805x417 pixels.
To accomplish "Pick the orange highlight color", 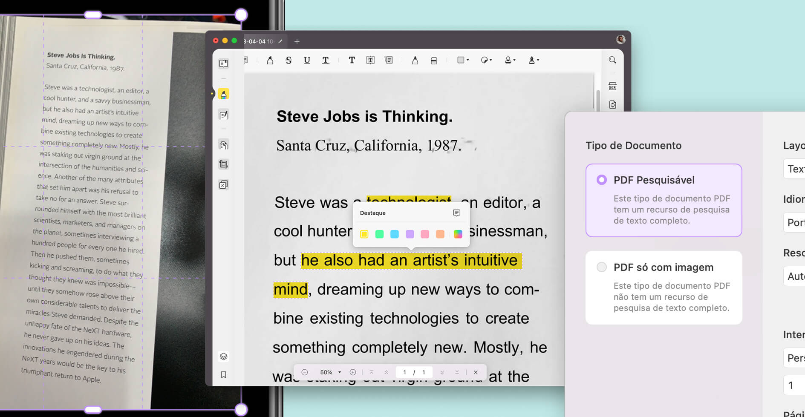I will coord(440,234).
